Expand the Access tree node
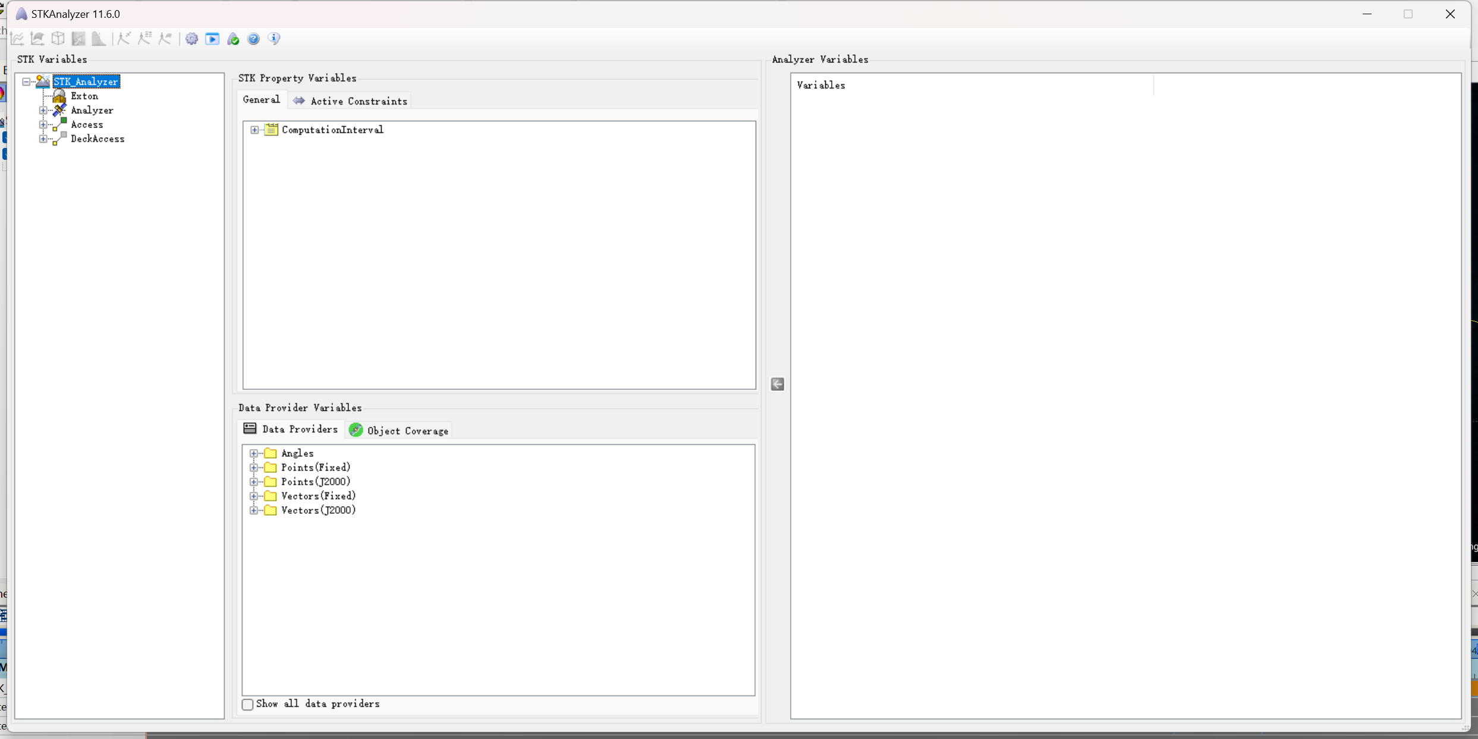This screenshot has width=1478, height=739. tap(42, 124)
